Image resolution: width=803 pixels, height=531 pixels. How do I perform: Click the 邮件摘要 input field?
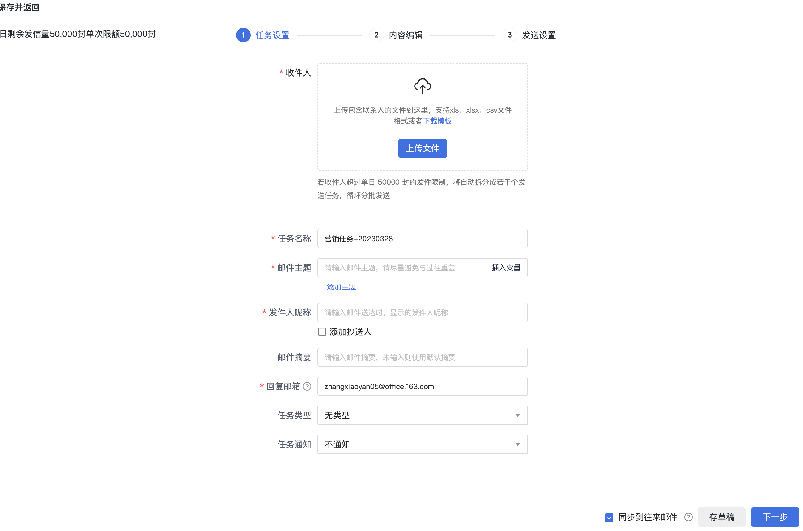422,357
